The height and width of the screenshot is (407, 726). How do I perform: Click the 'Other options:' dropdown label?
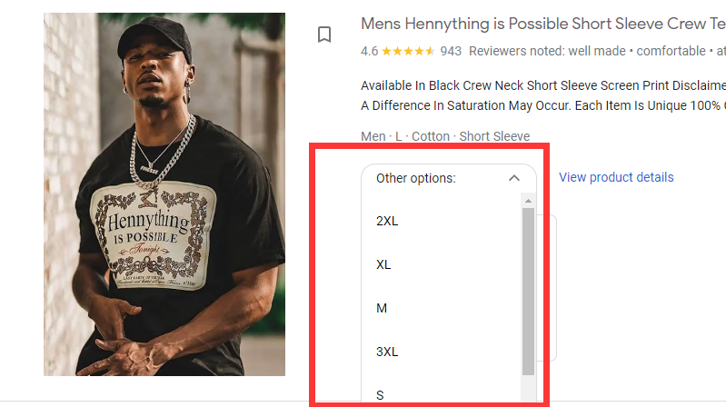click(x=416, y=179)
